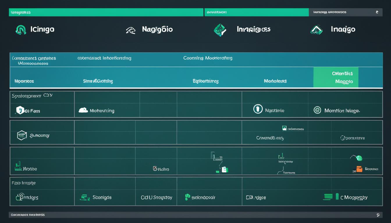Click the icon in the gray top-right tab

pyautogui.click(x=377, y=12)
